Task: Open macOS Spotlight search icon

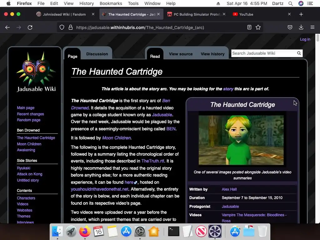Action: tap(291, 3)
